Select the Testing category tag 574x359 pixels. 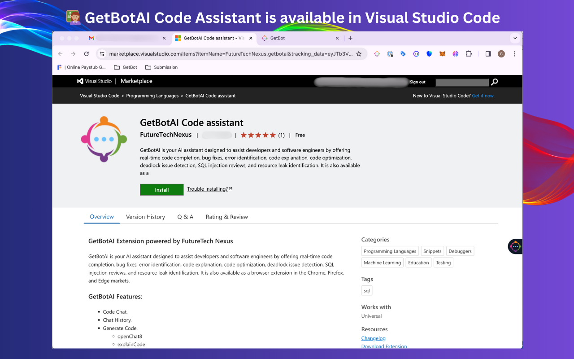[x=444, y=263]
